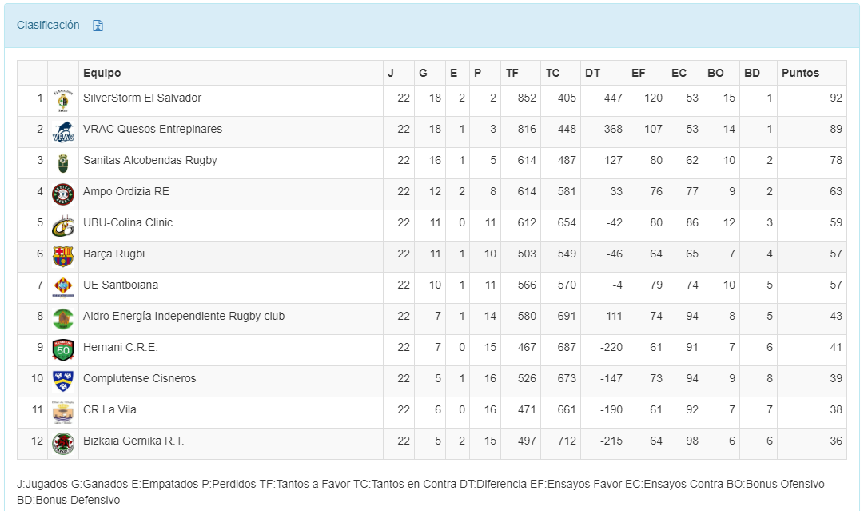Click the Hernani C.R.E. 50 badge
This screenshot has height=511, width=864.
pos(63,350)
